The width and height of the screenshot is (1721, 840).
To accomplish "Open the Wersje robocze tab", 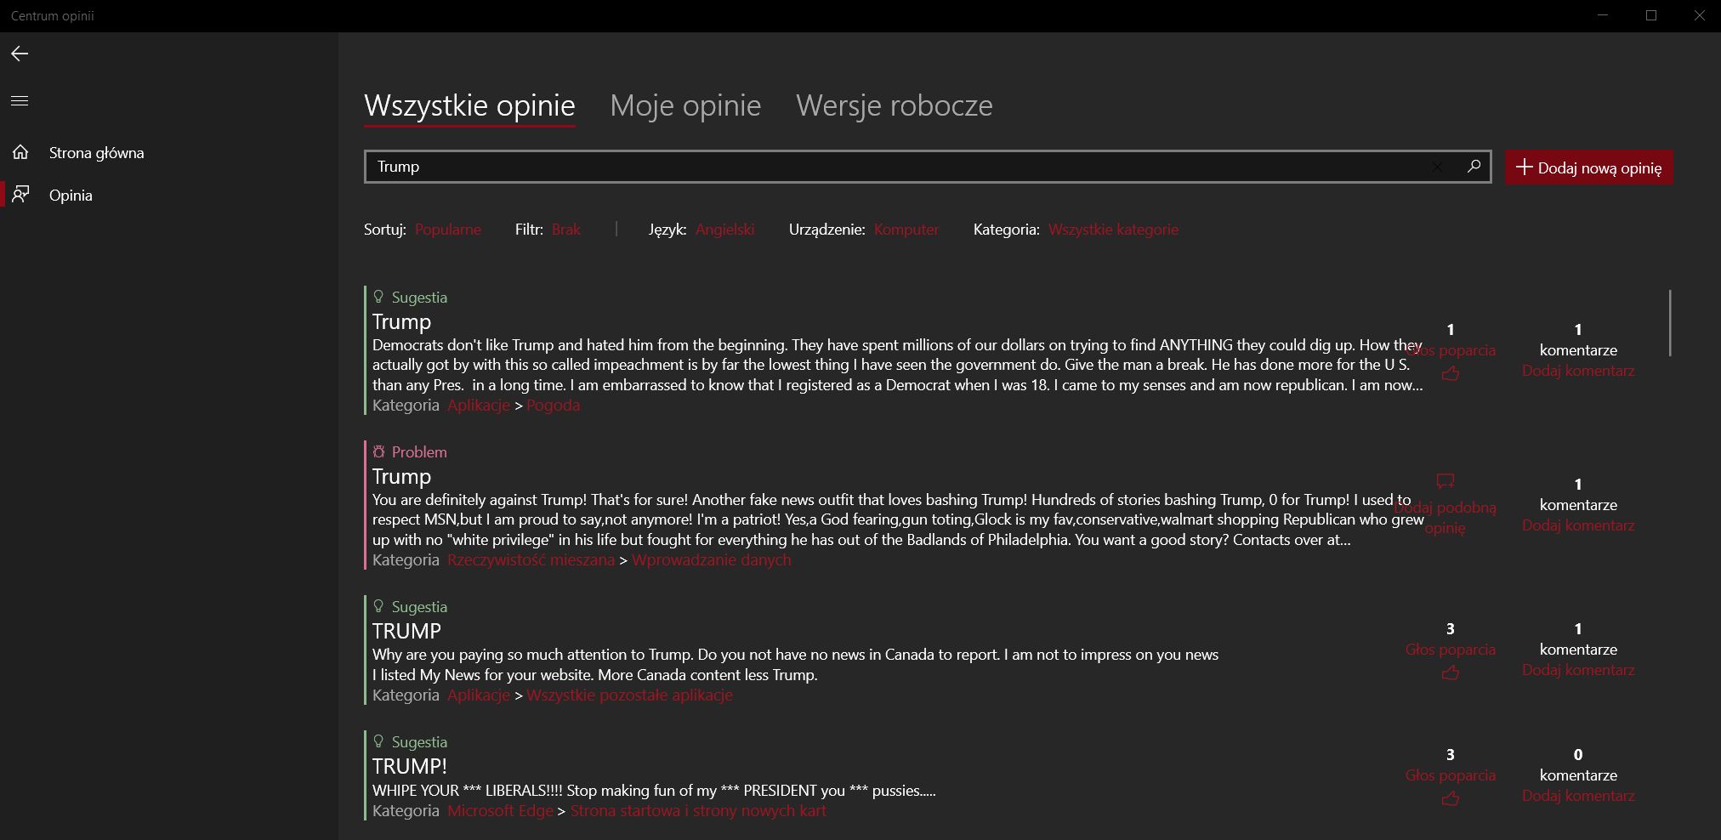I will coord(895,105).
